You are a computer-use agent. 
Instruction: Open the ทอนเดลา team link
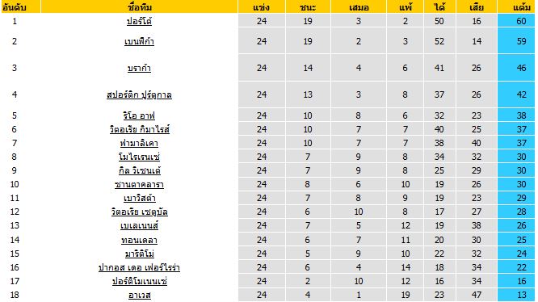coord(139,240)
